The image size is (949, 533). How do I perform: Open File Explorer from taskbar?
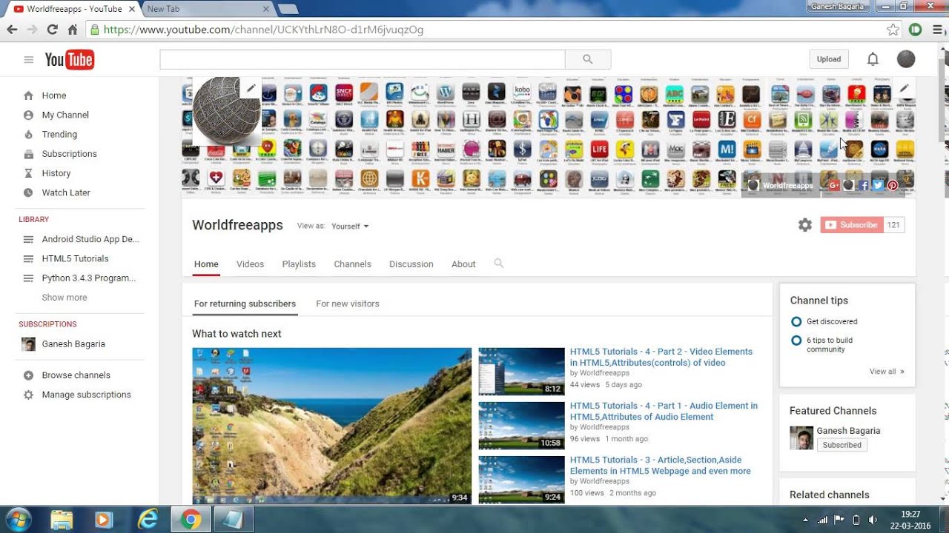(62, 520)
